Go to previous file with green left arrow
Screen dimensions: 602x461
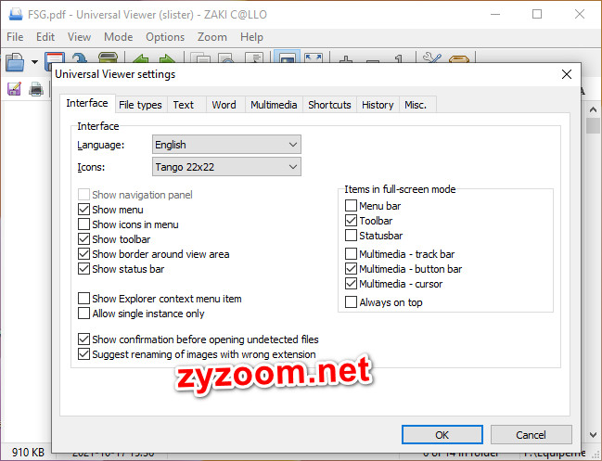[x=140, y=58]
